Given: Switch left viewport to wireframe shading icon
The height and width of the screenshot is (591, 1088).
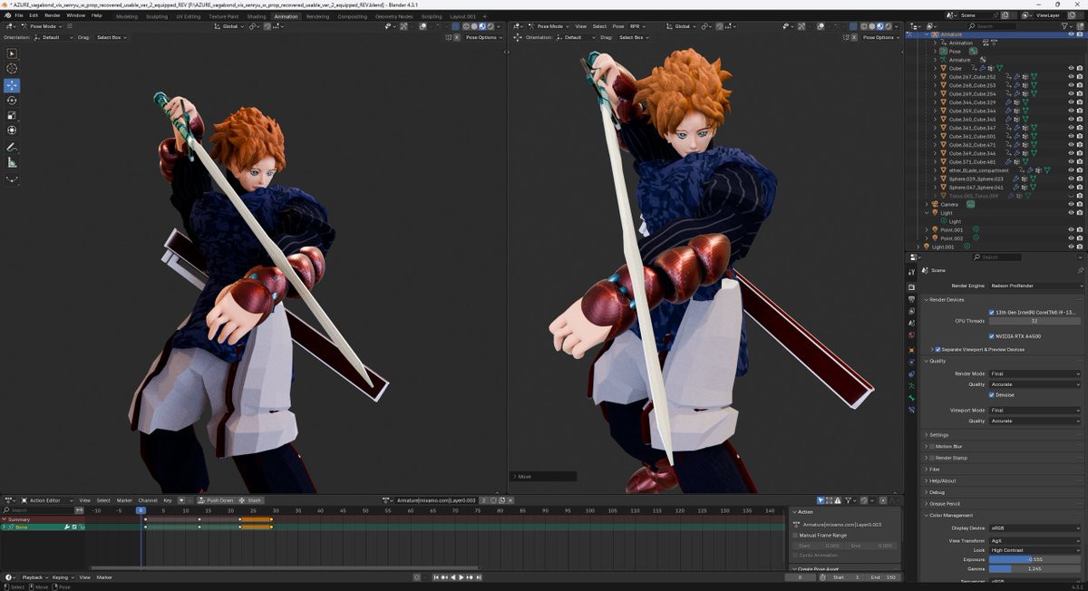Looking at the screenshot, I should [x=466, y=26].
